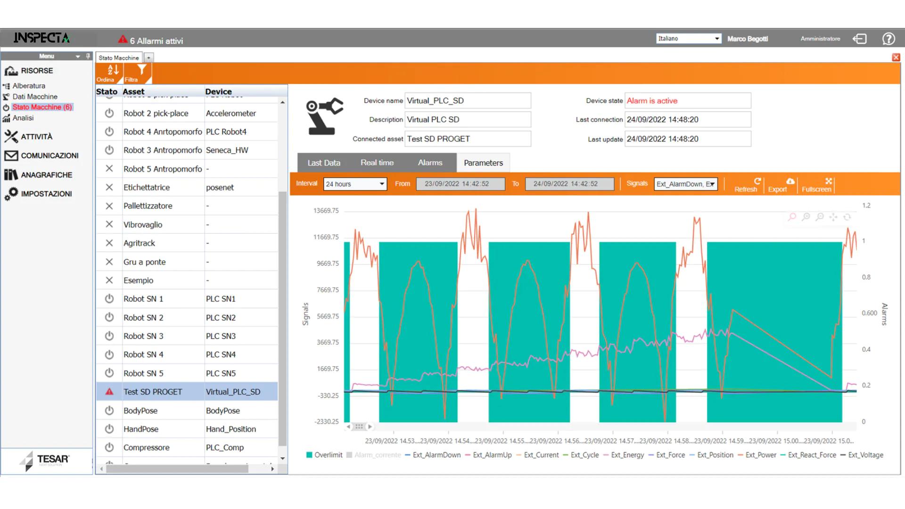905x509 pixels.
Task: Toggle Alarm_corrente series in legend
Action: tap(373, 455)
